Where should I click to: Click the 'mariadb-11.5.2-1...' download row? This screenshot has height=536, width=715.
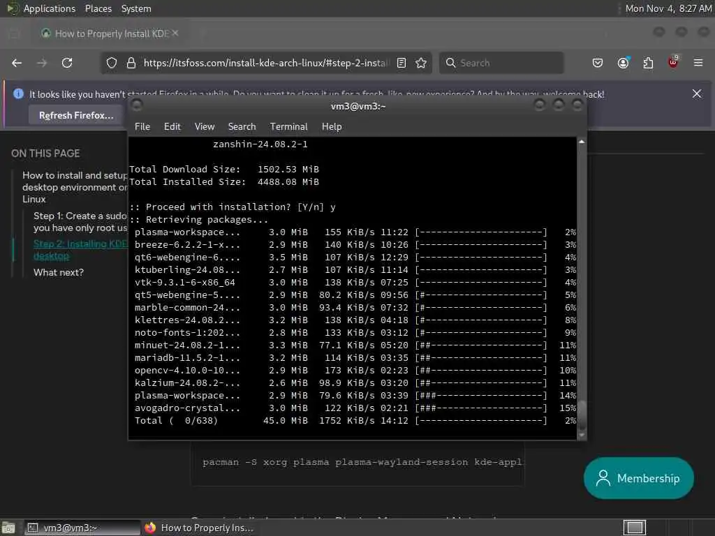[355, 358]
